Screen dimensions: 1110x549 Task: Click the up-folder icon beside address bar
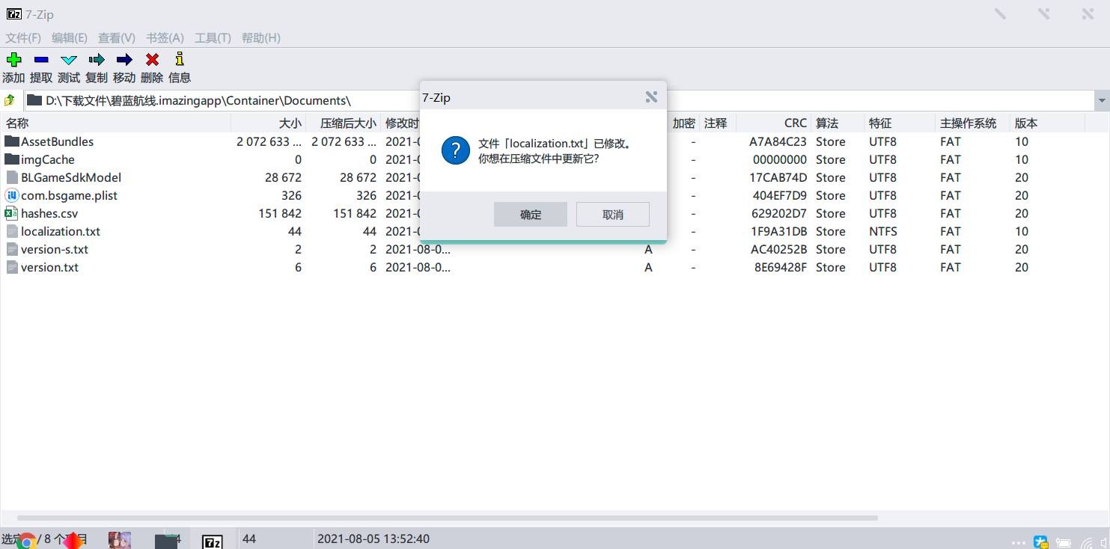pos(10,100)
